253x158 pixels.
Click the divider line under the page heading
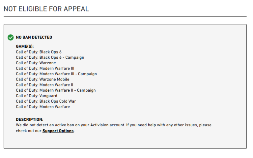[125, 16]
